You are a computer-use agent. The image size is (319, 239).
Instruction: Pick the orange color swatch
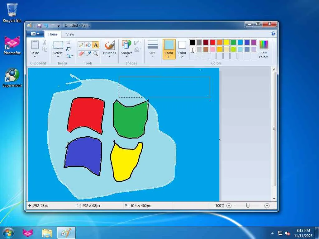[x=220, y=42]
